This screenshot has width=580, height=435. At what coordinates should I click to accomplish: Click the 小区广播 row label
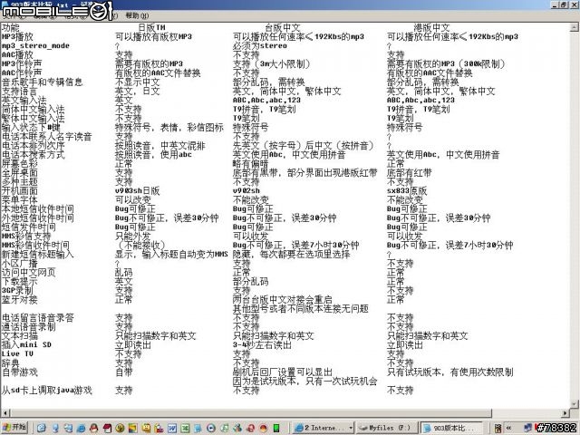[x=19, y=264]
